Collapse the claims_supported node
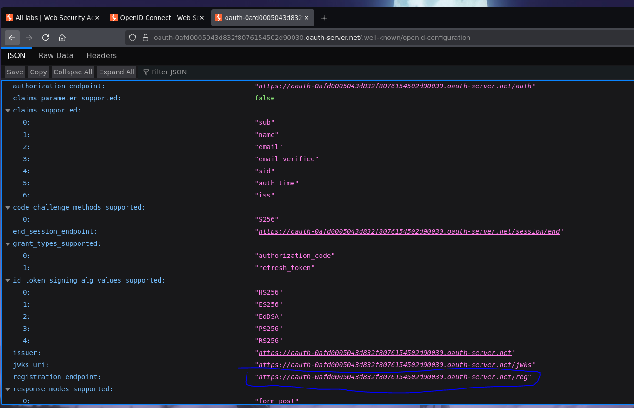 [7, 111]
